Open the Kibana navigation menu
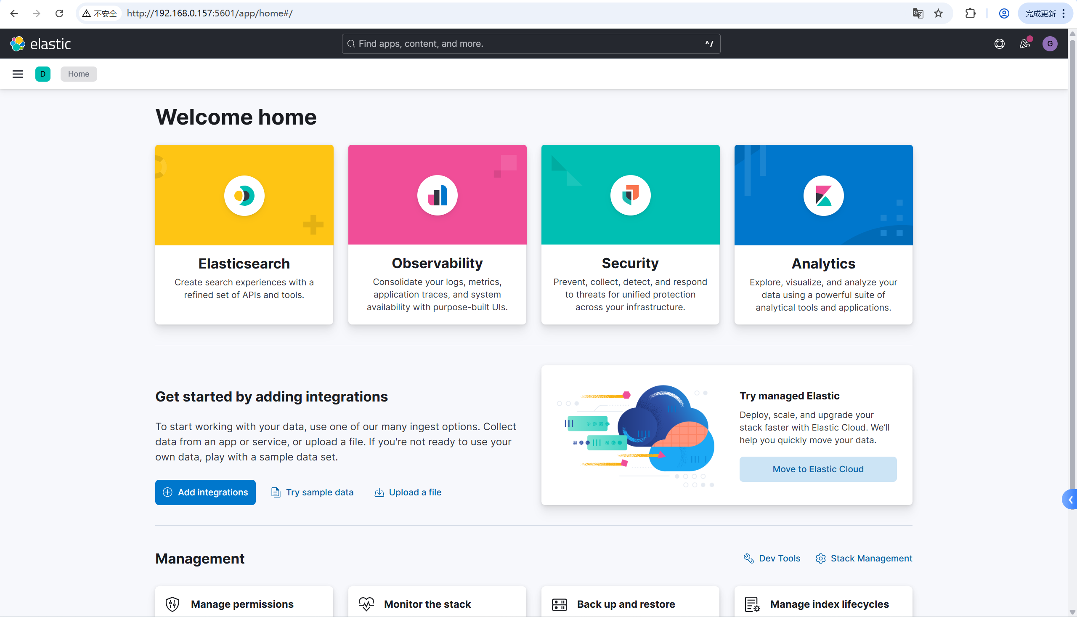The width and height of the screenshot is (1077, 617). click(x=17, y=74)
